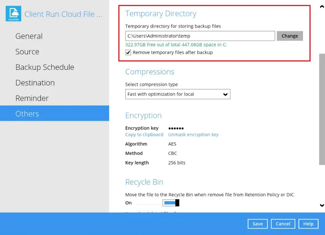Switch to the Destination section
Screen dimensions: 325x235
point(35,83)
